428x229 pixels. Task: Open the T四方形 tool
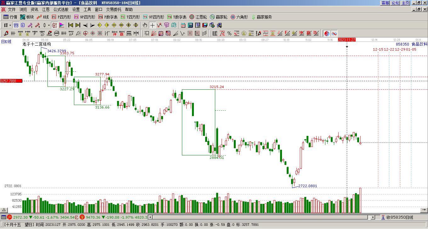[130, 17]
